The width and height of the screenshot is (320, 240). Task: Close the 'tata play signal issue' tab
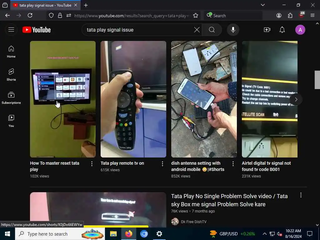[76, 5]
